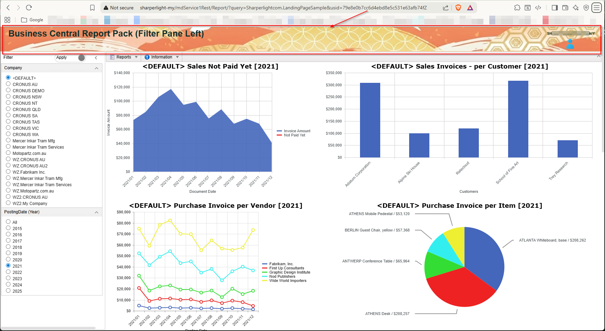Click the filter pane horizontal scrollbar

click(x=49, y=328)
